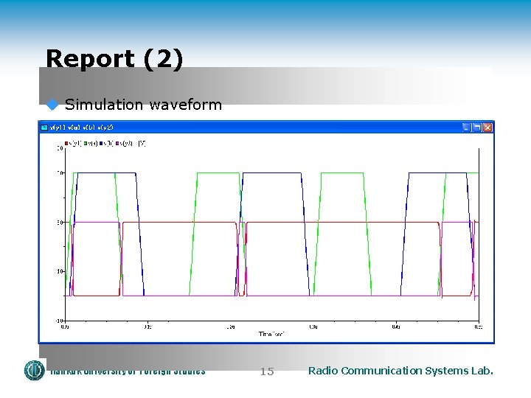Click the University of Foreign Studies footer text

click(x=128, y=371)
